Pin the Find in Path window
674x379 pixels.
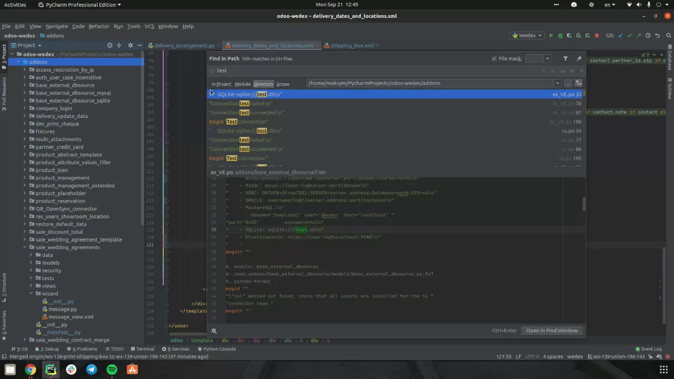coord(579,58)
